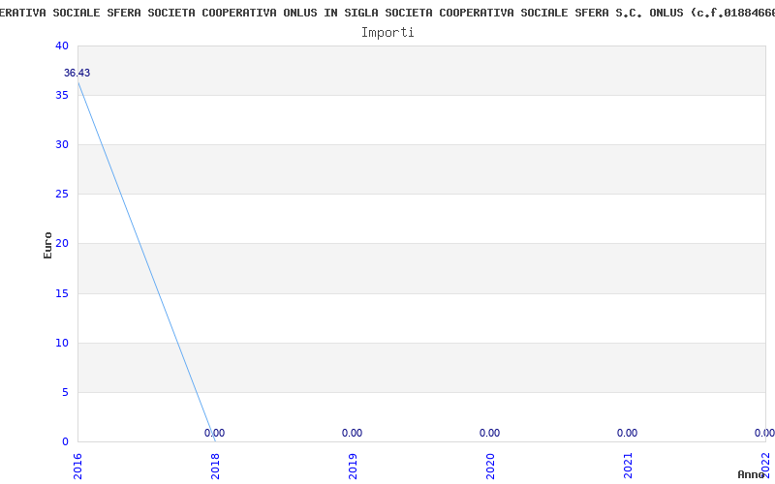Image resolution: width=775 pixels, height=484 pixels.
Task: Click the 35 y-axis tick label
Action: click(x=62, y=95)
